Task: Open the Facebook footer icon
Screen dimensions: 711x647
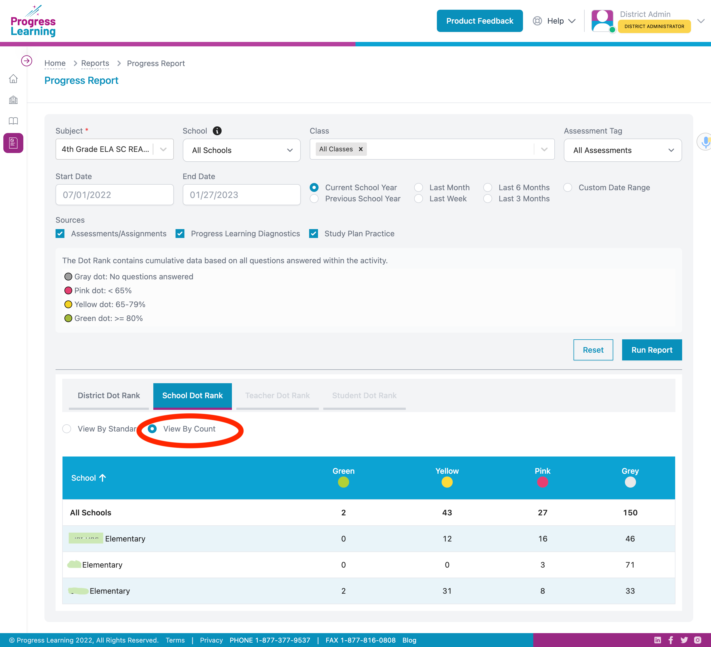Action: pos(671,640)
